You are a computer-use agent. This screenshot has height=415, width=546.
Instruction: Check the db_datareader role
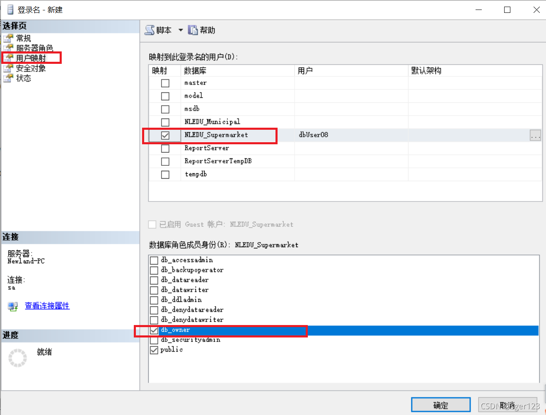click(154, 280)
